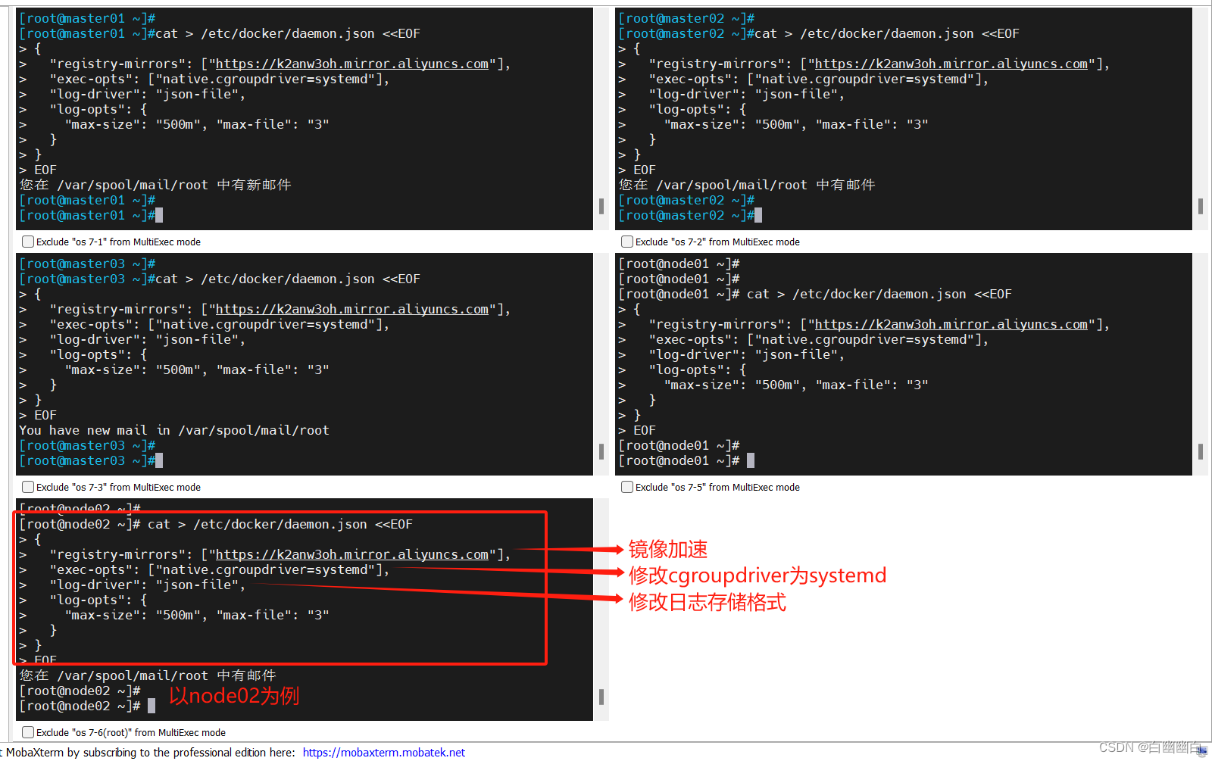The image size is (1212, 761).
Task: Click the last prompt line in node01 terminal
Action: (686, 461)
